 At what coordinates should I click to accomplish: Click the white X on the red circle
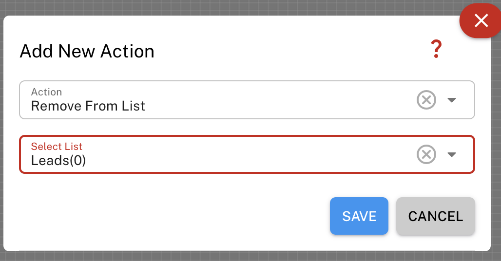pyautogui.click(x=482, y=20)
